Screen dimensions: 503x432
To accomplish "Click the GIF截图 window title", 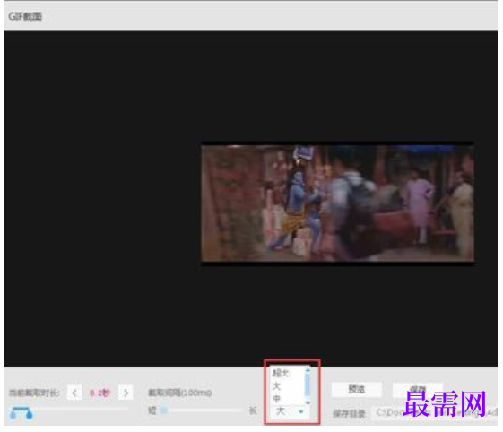I will coord(25,16).
